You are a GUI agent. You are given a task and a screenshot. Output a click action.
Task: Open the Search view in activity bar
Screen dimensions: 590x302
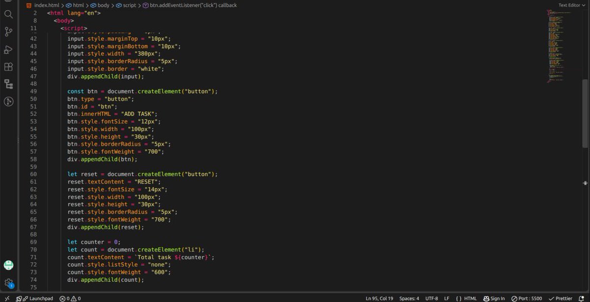(x=8, y=14)
